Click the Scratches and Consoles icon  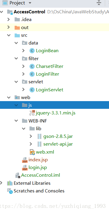(10, 191)
